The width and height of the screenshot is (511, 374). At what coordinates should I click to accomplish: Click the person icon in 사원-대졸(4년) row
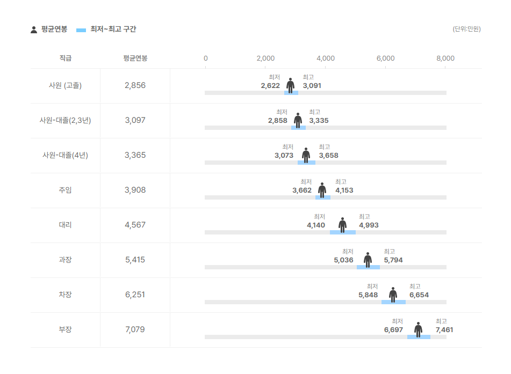point(306,155)
